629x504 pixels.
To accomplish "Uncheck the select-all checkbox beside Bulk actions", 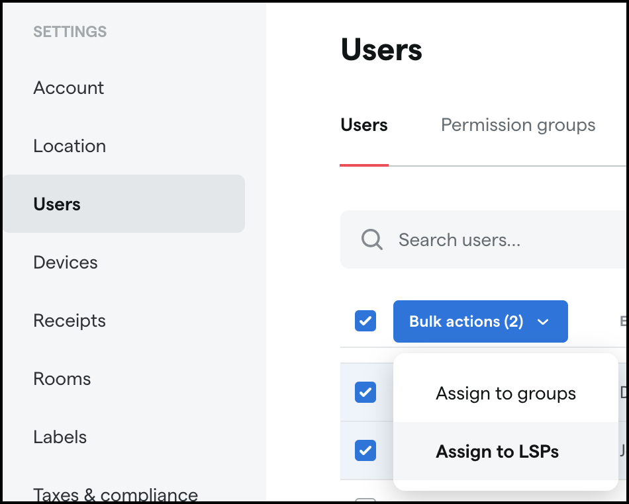I will [x=365, y=321].
